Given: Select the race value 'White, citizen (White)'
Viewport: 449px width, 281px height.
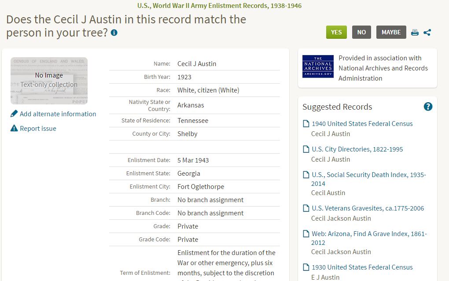Looking at the screenshot, I should [208, 90].
